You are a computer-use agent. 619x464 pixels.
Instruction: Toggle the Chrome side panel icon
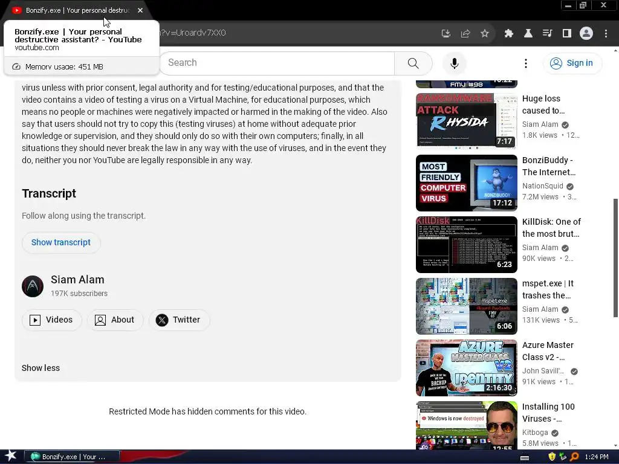point(567,33)
